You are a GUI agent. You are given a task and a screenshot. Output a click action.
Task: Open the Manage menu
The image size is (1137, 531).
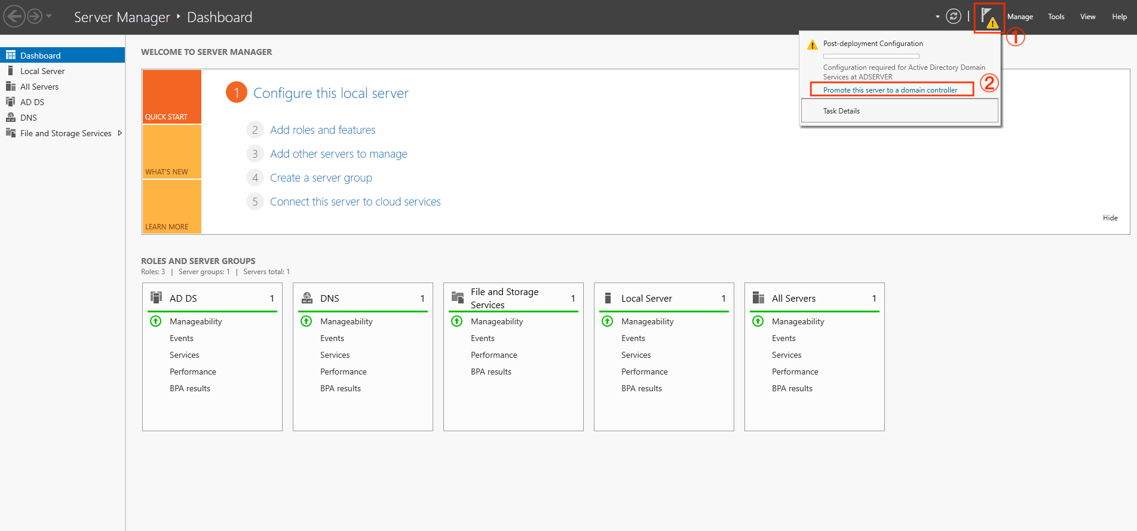coord(1020,17)
